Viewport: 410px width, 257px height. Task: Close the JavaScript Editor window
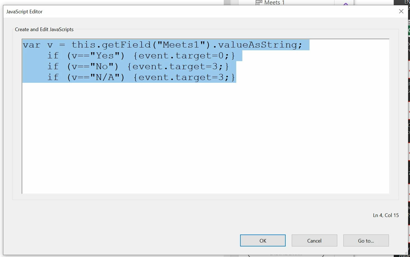click(x=401, y=11)
